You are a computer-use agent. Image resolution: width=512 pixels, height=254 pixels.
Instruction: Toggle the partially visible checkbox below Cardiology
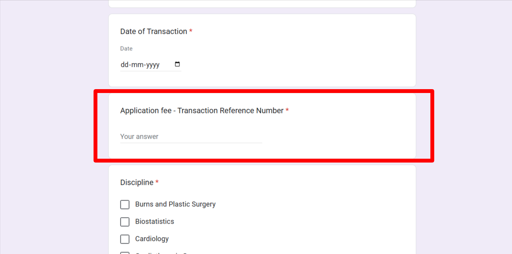coord(125,253)
